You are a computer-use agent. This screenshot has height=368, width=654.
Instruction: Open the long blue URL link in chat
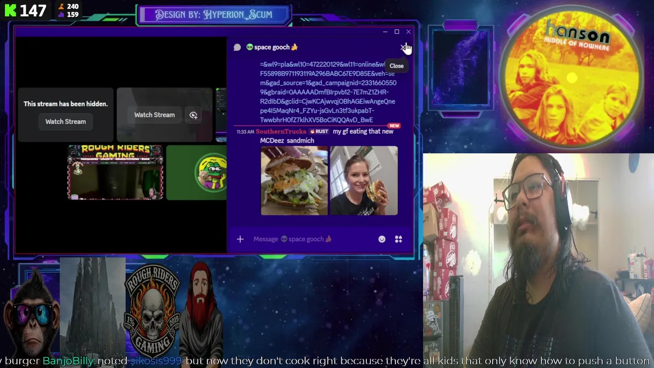pos(328,92)
